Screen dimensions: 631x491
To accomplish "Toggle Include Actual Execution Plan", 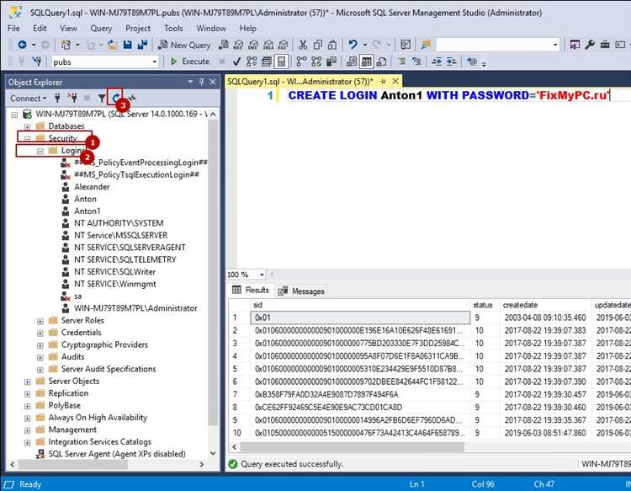I will [x=301, y=61].
